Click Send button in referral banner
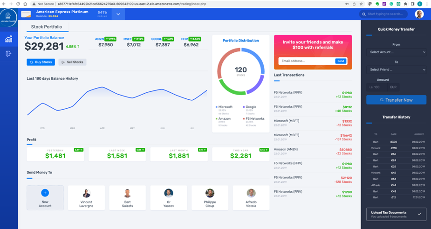This screenshot has height=229, width=431. pyautogui.click(x=341, y=61)
